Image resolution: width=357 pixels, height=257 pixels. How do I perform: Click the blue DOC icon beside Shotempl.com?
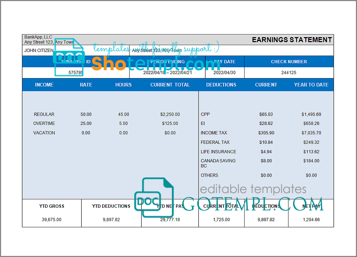tap(69, 57)
